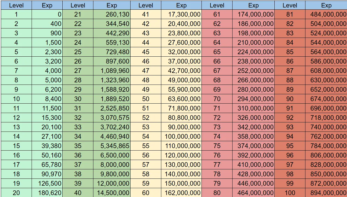Click the level 50 cell

click(146, 99)
